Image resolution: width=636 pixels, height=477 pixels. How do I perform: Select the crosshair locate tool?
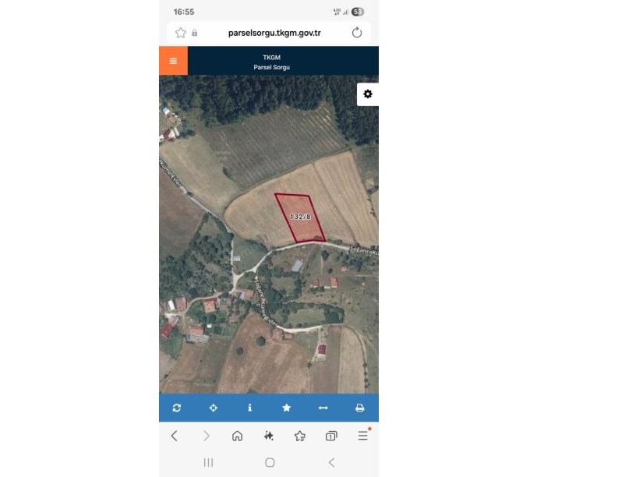coord(214,408)
